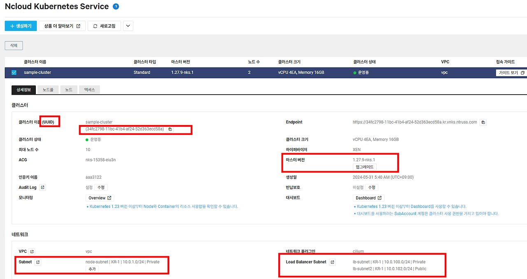527x279 pixels.
Task: Open the Audit Log external link icon
Action: click(x=43, y=187)
